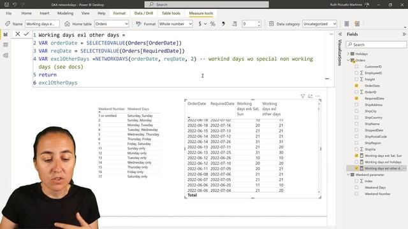The image size is (408, 229).
Task: Open the Home table dropdown
Action: pyautogui.click(x=112, y=24)
